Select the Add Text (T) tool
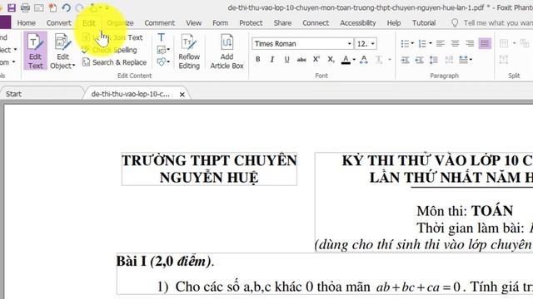The height and width of the screenshot is (299, 533). [161, 37]
